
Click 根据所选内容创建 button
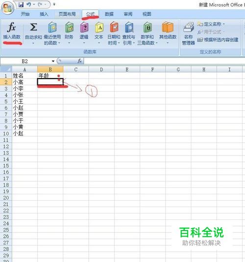click(x=218, y=40)
